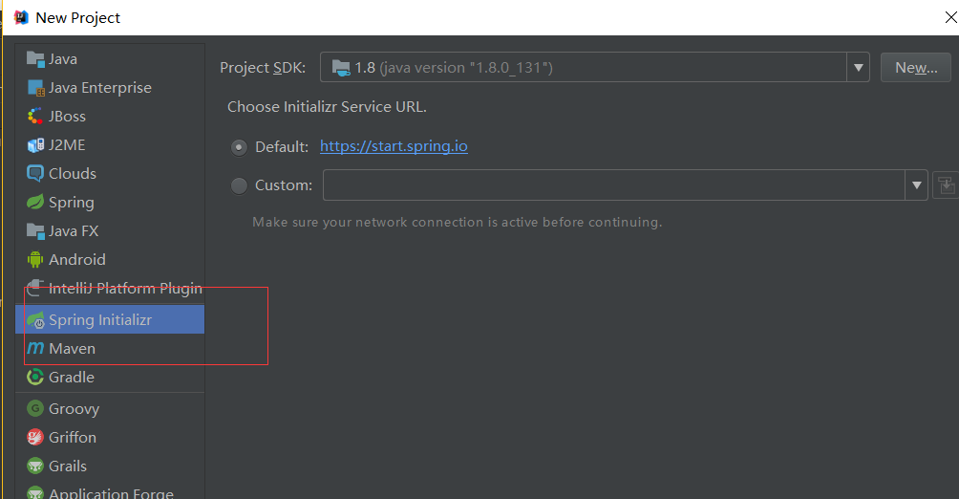Click the Android robot icon
Image resolution: width=959 pixels, height=499 pixels.
pos(35,260)
